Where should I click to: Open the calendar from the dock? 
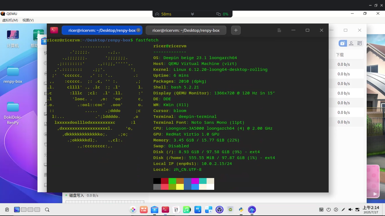(x=176, y=210)
